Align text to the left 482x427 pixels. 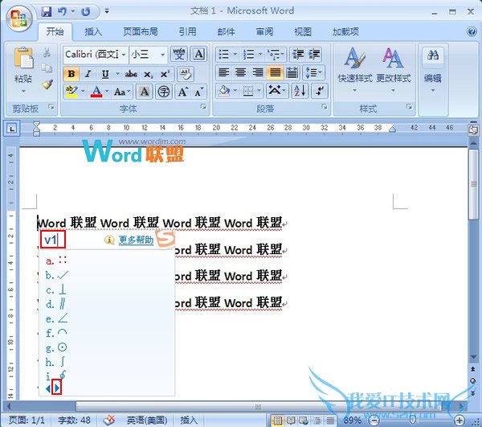(x=223, y=72)
